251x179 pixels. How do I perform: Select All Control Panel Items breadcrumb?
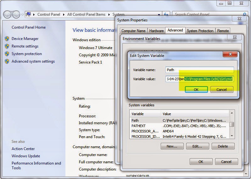[86, 14]
